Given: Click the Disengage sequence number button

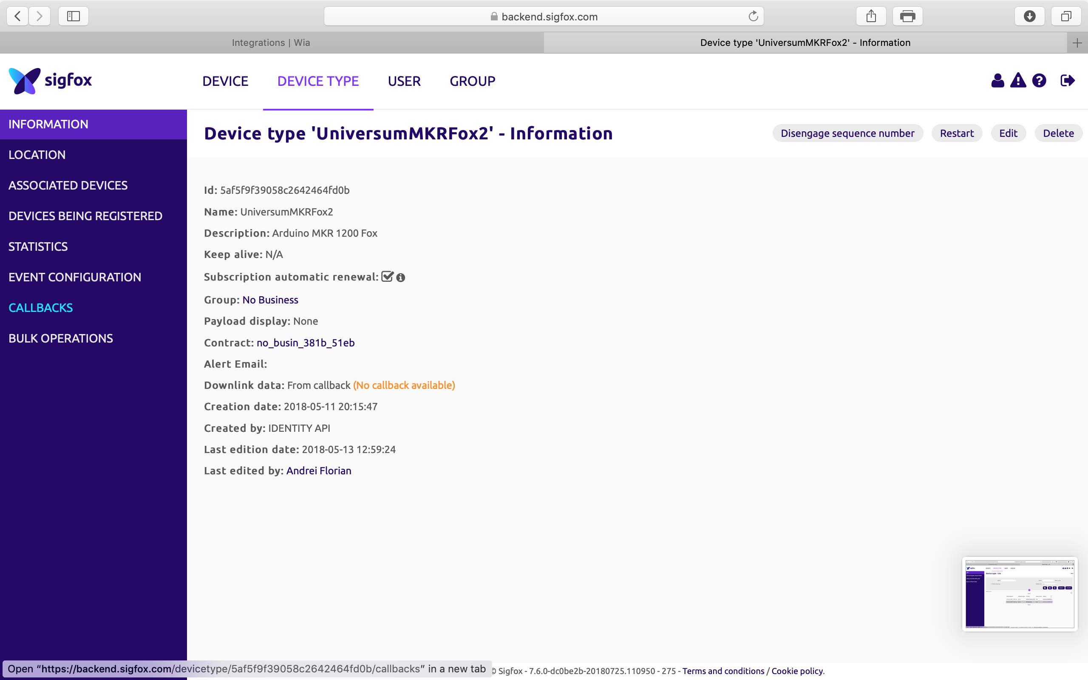Looking at the screenshot, I should 847,133.
